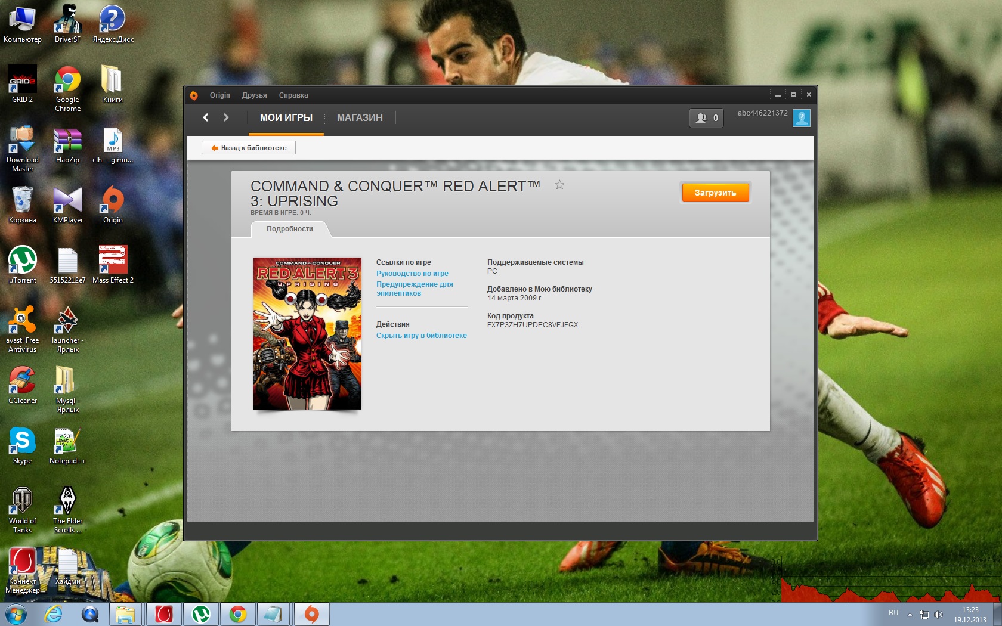Select the µTorrent desktop icon
The image size is (1002, 626).
pyautogui.click(x=23, y=265)
